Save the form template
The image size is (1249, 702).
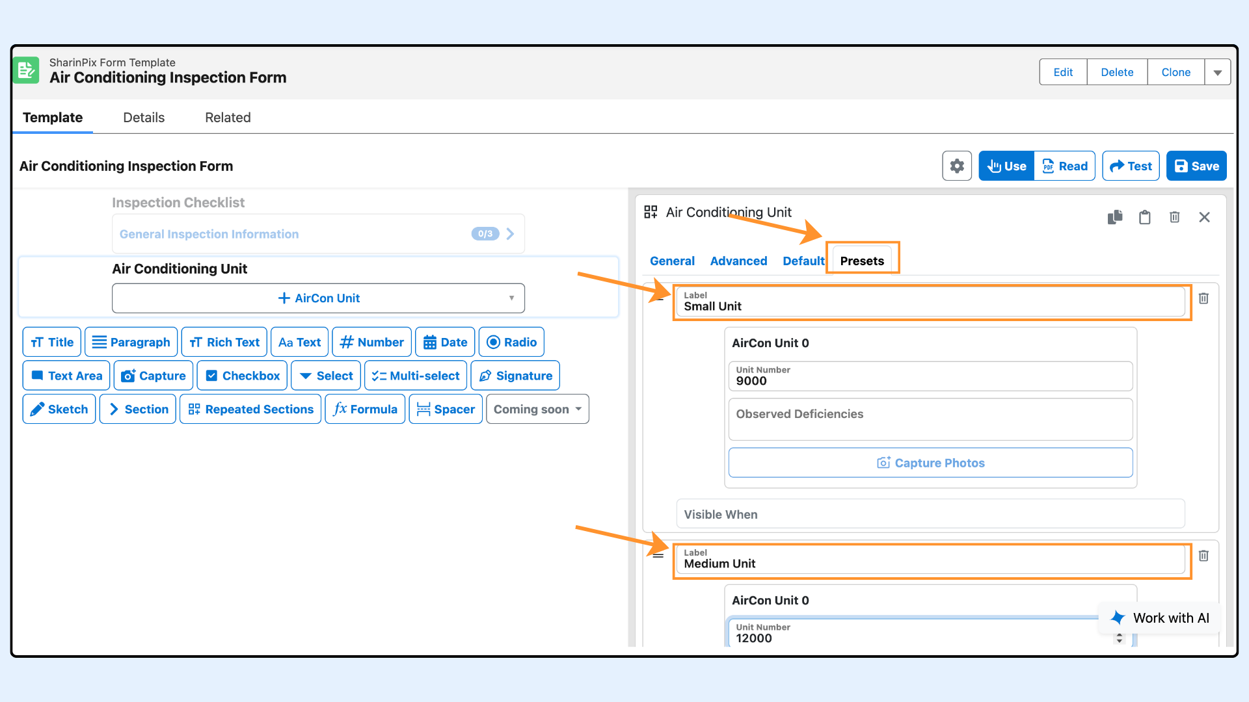coord(1196,166)
